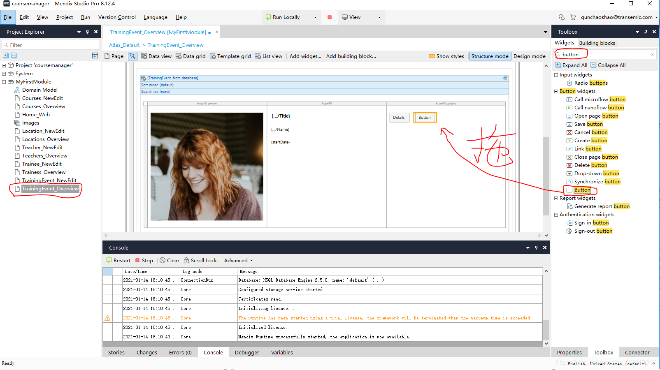Expand the Project 'coursemanager' tree node
660x370 pixels.
point(4,65)
